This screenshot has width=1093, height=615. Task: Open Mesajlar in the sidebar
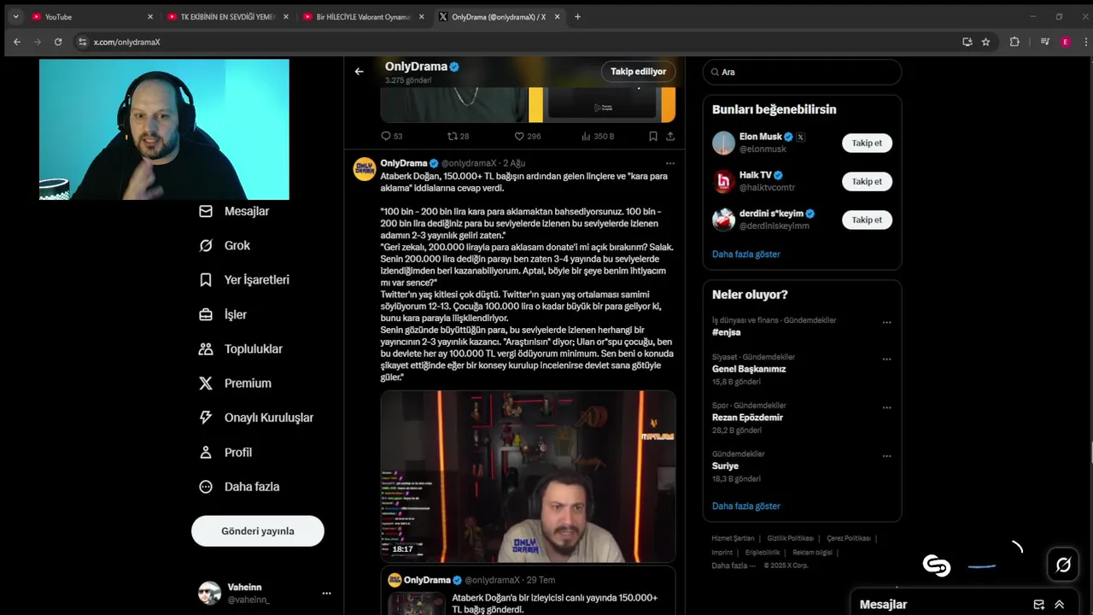click(234, 211)
